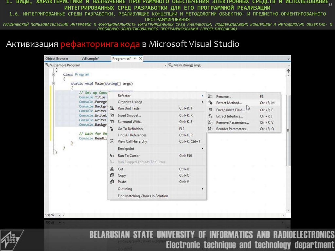The width and height of the screenshot is (335, 251).
Task: Select Go To Definition
Action: click(157, 129)
